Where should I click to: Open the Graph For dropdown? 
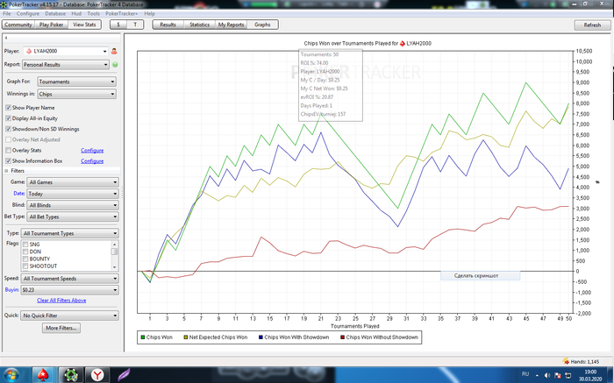coord(77,82)
